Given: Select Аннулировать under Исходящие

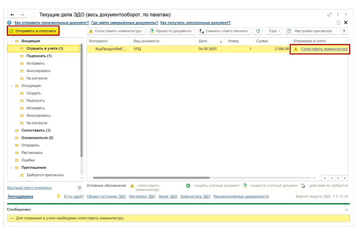Looking at the screenshot, I should pyautogui.click(x=39, y=116).
